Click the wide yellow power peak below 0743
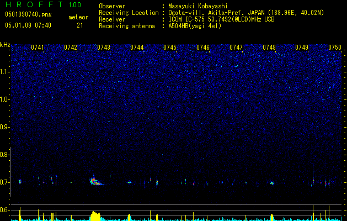Image resolution: width=347 pixels, height=221 pixels. pos(95,215)
